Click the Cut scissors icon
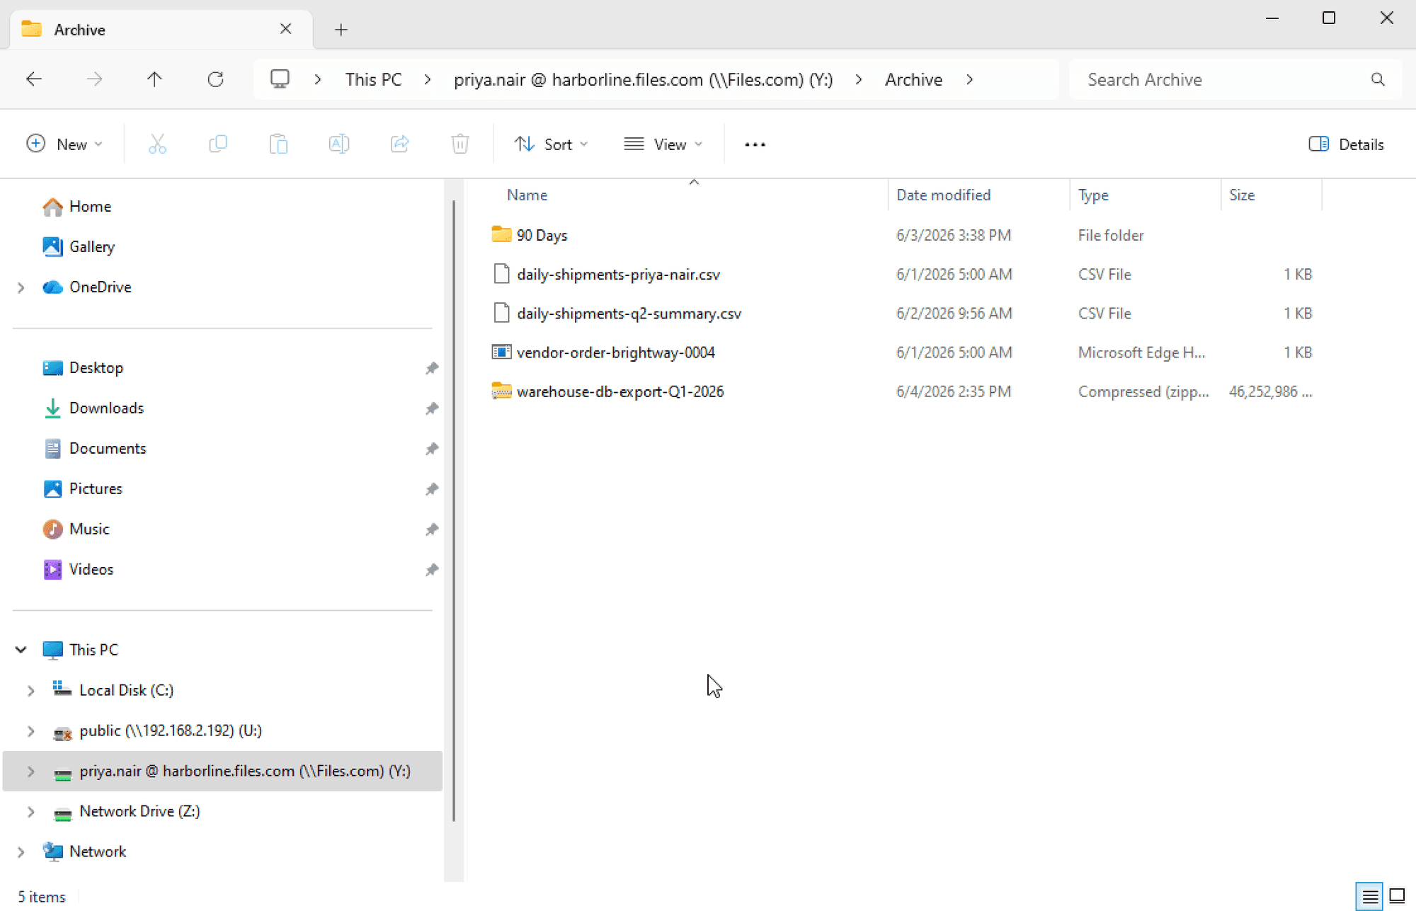This screenshot has height=911, width=1416. click(157, 144)
